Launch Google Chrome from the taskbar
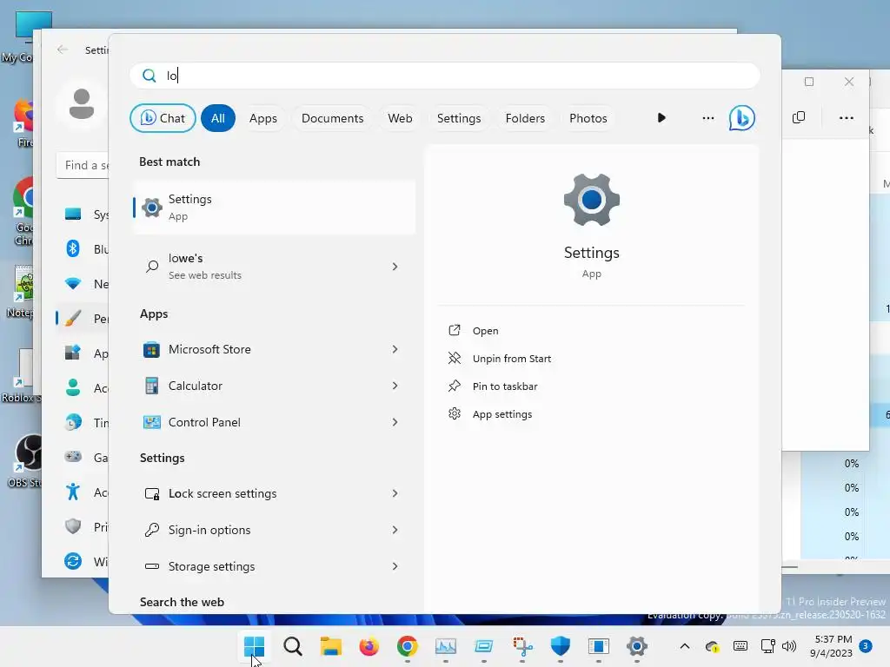This screenshot has height=667, width=890. click(x=407, y=646)
